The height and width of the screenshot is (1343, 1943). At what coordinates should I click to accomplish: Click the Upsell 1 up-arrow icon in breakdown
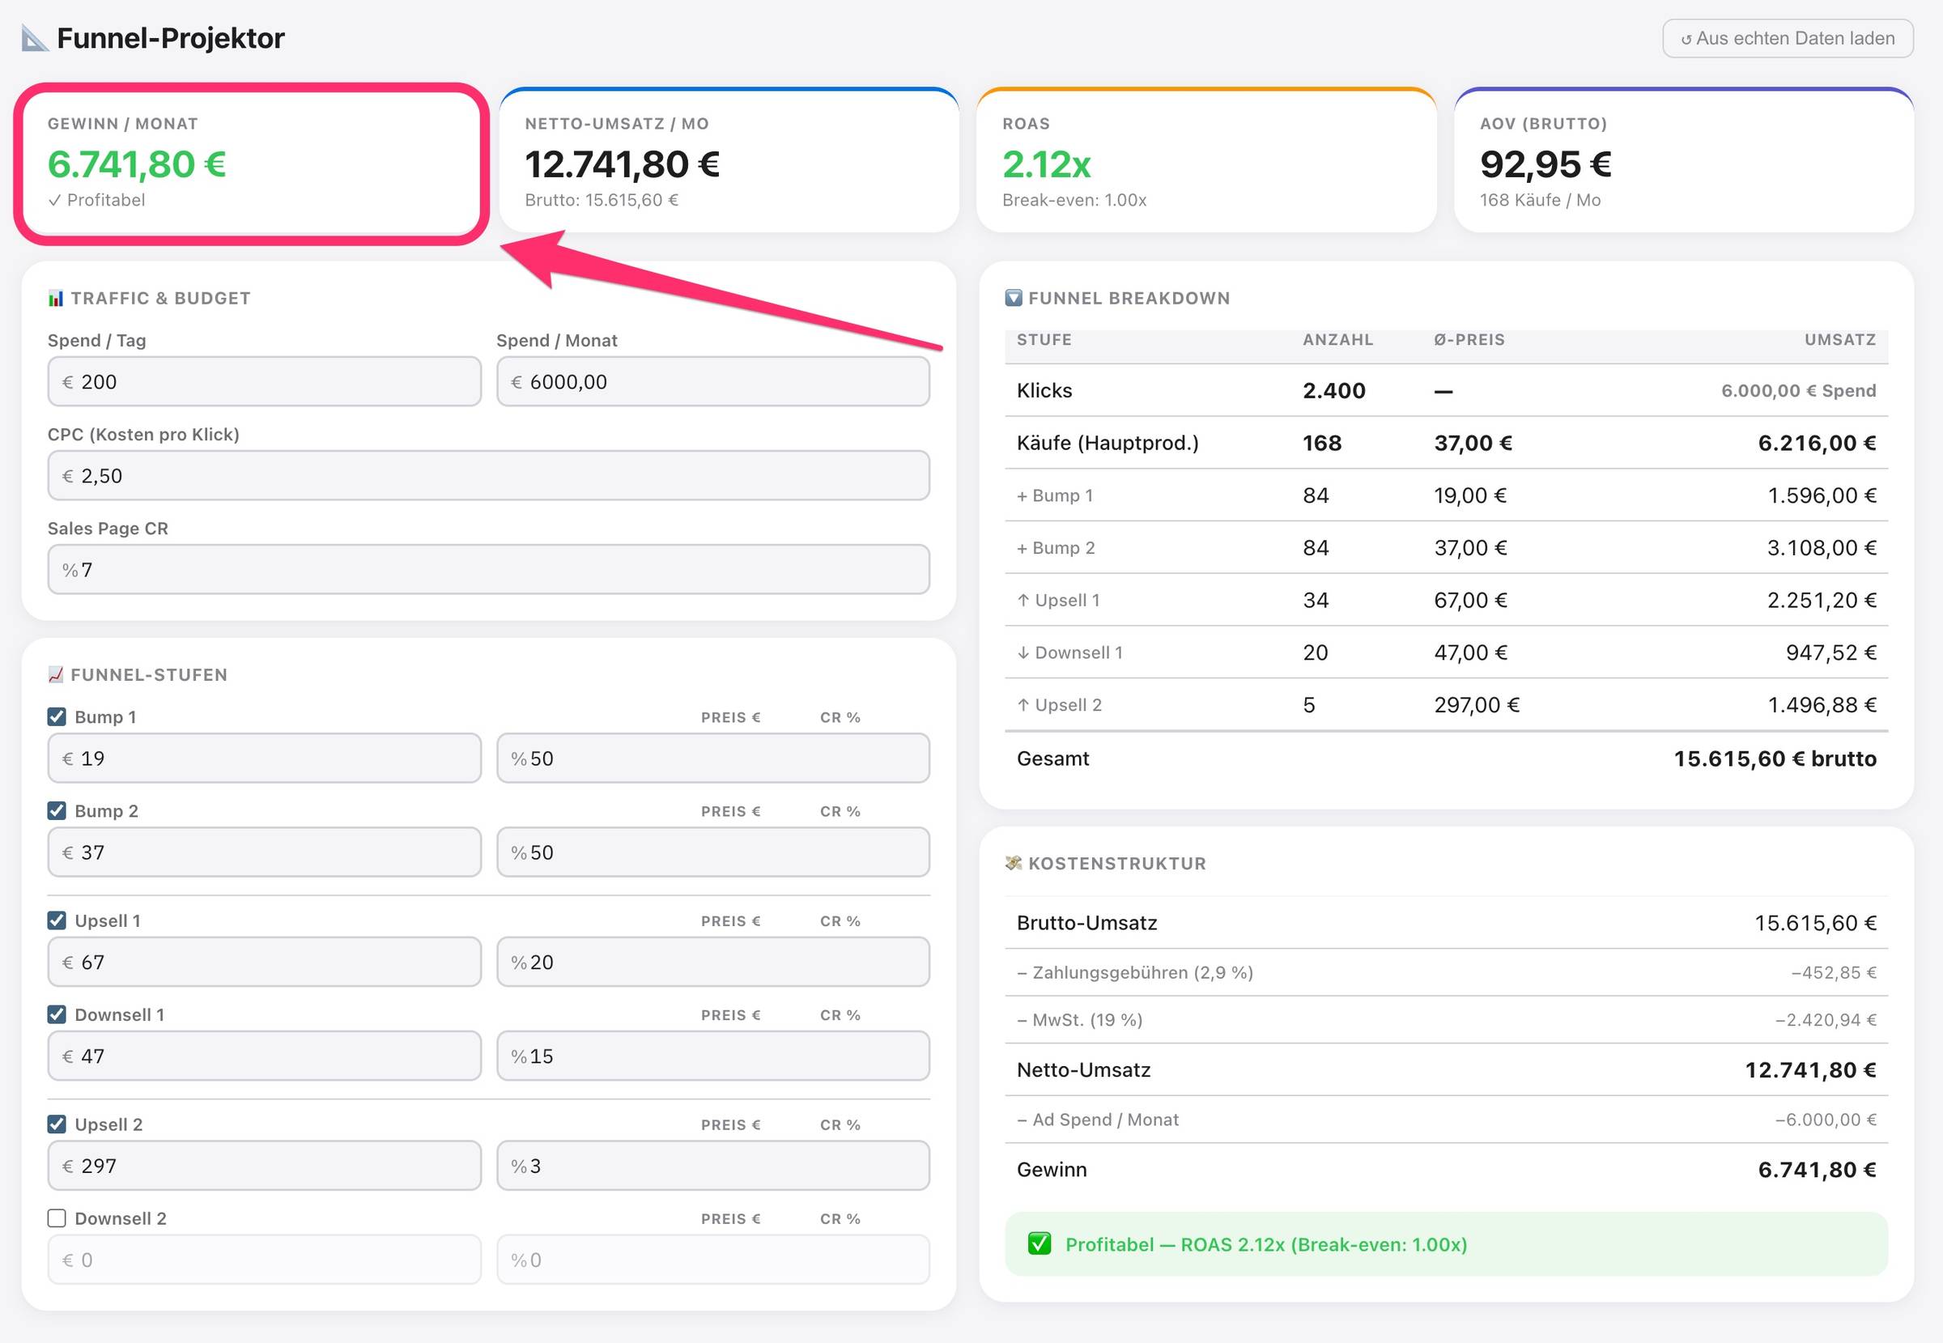click(1023, 601)
